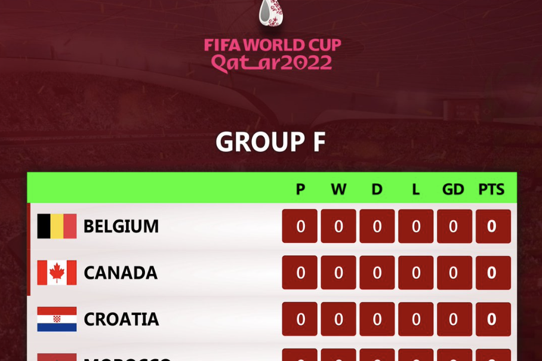Image resolution: width=542 pixels, height=361 pixels.
Task: Click Canada's GD value box
Action: [x=454, y=273]
